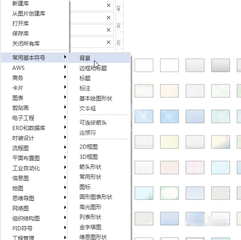Select 新建库 menu entry
This screenshot has height=240, width=241.
[x=34, y=3]
